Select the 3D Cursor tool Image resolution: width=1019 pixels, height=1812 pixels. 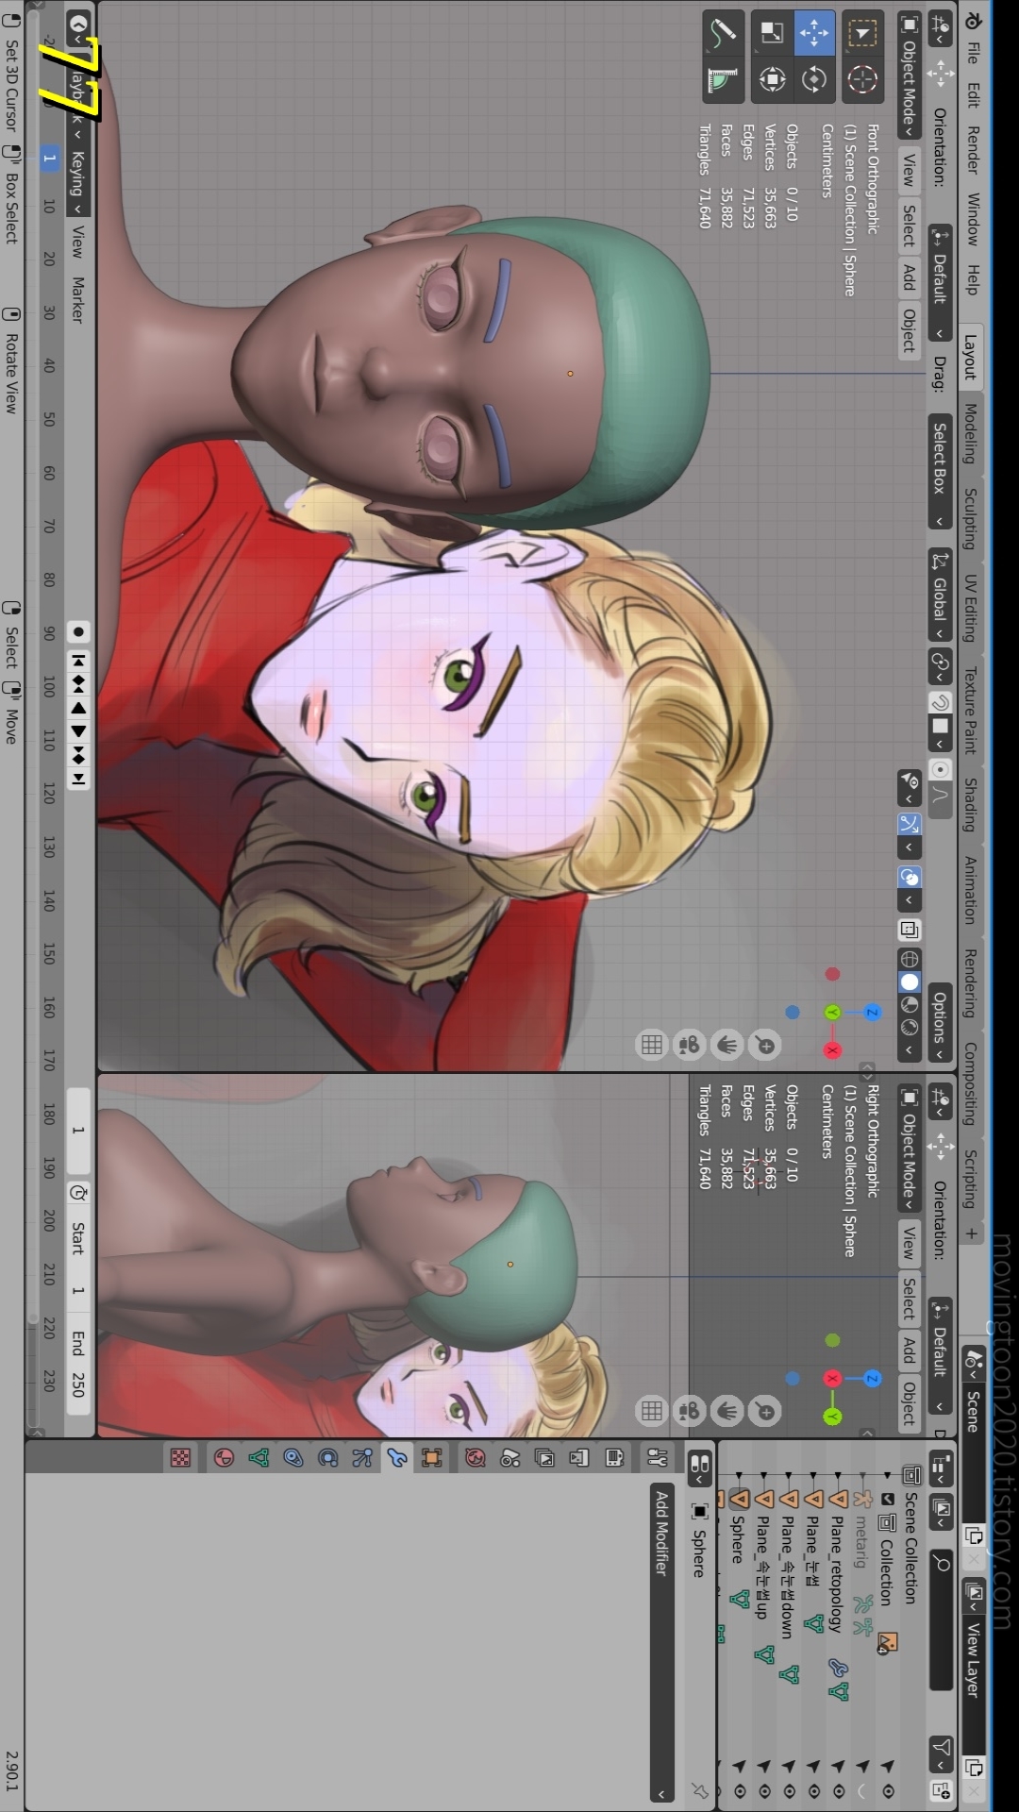[861, 79]
